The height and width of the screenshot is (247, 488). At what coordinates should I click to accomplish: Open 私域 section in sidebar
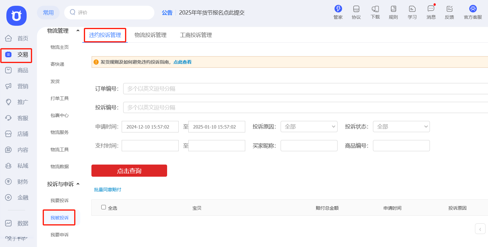coord(17,166)
